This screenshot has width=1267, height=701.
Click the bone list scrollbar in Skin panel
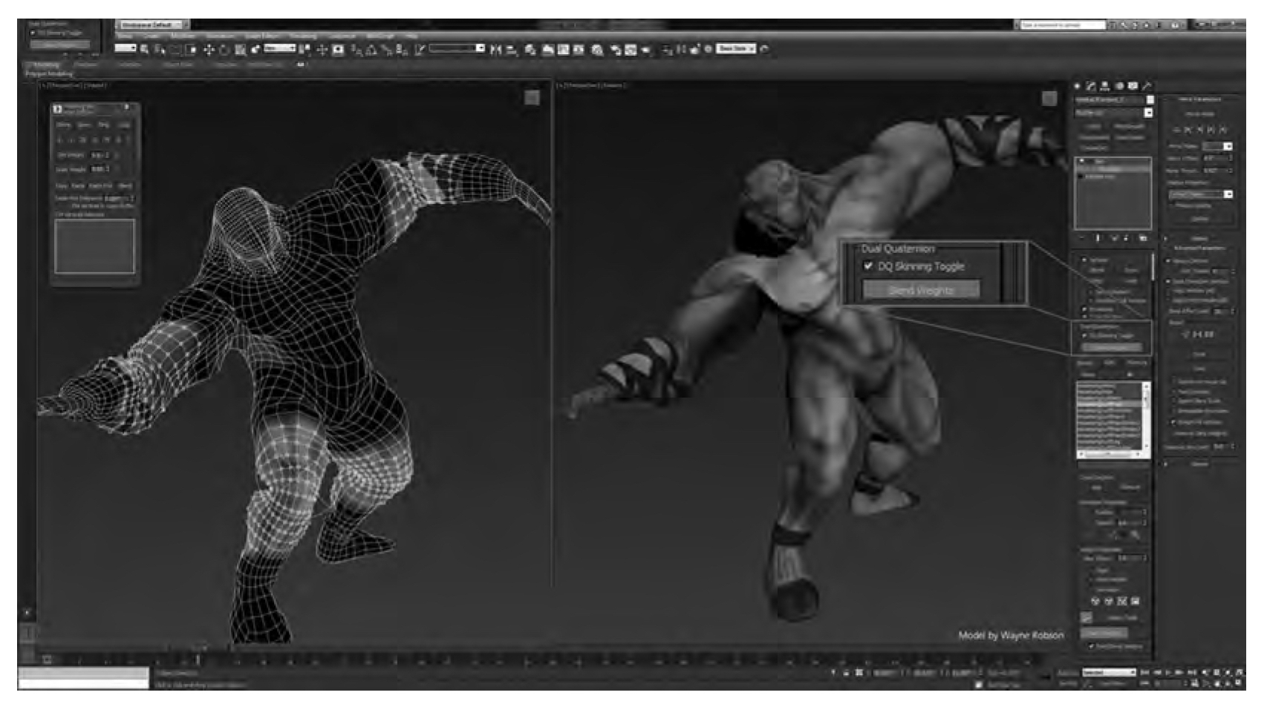tap(1147, 415)
